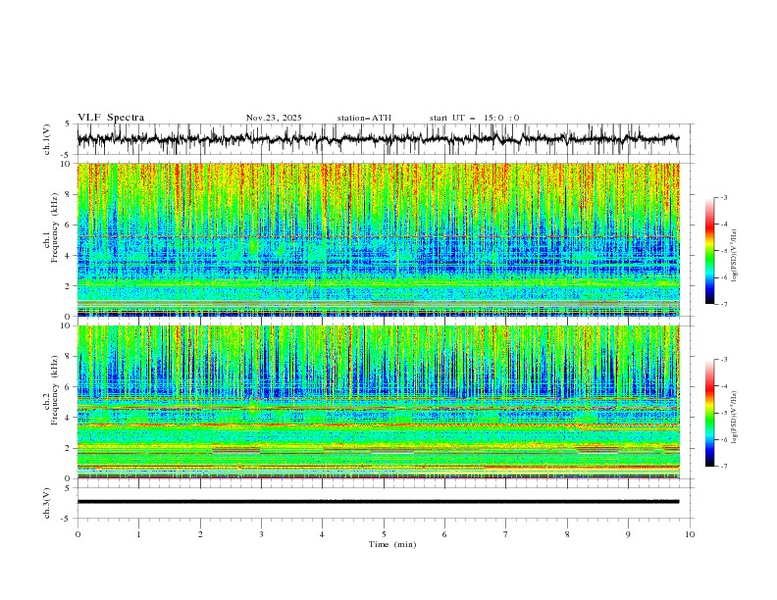Click the "ch.2 Frequency (kHz)" y-axis label
The width and height of the screenshot is (777, 600).
coord(51,390)
